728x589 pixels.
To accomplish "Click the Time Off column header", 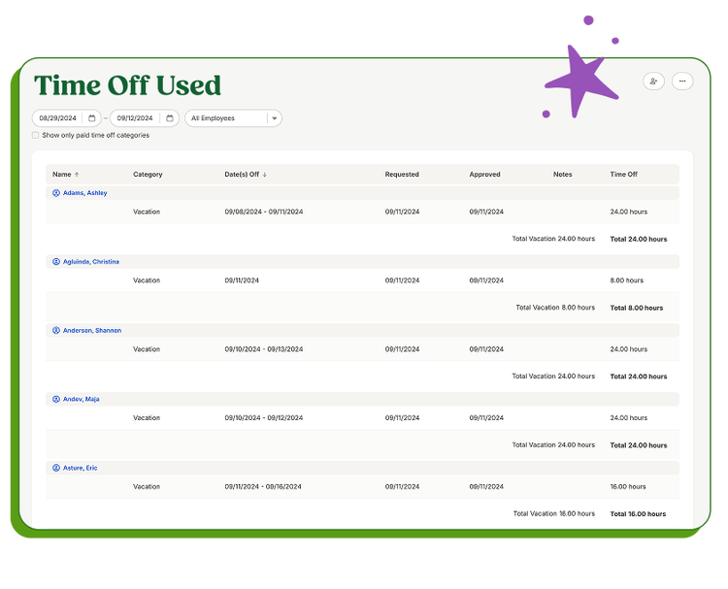I will (623, 175).
